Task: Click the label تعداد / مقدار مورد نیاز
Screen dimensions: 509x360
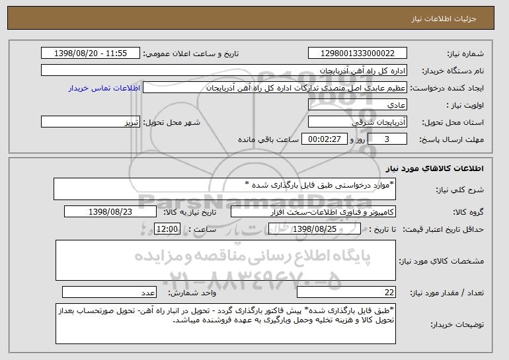Action: pos(447,293)
